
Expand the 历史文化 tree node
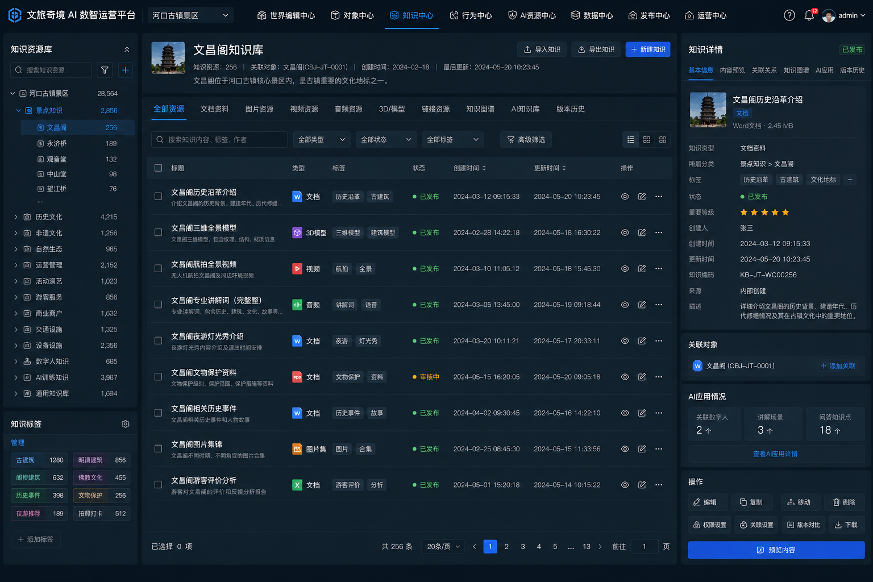(x=15, y=217)
